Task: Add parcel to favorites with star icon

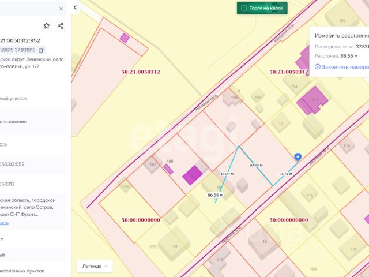Action: click(x=47, y=25)
